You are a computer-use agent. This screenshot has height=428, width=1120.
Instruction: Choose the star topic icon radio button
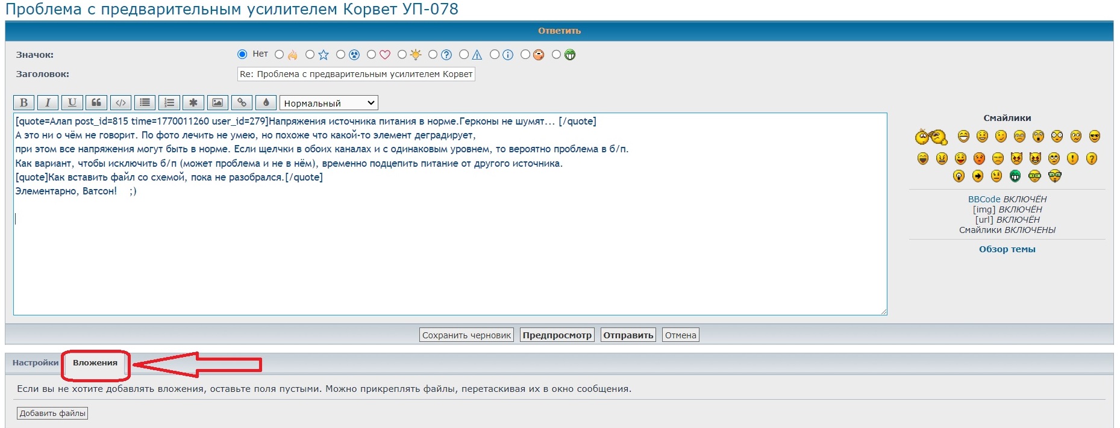pos(310,55)
